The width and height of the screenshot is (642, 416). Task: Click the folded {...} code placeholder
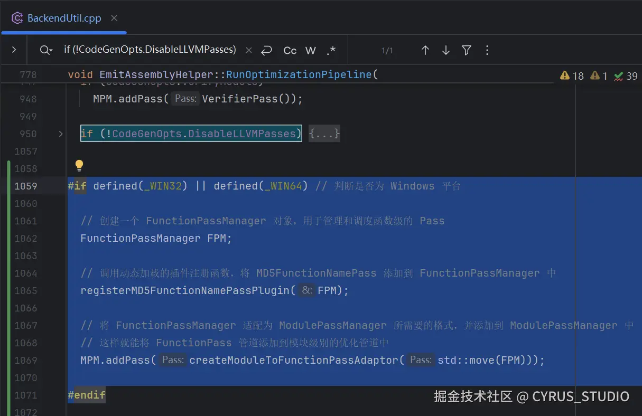click(324, 134)
